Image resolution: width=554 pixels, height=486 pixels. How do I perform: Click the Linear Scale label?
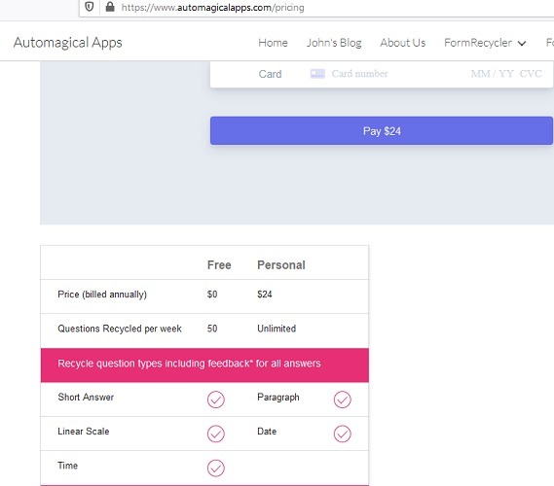84,432
